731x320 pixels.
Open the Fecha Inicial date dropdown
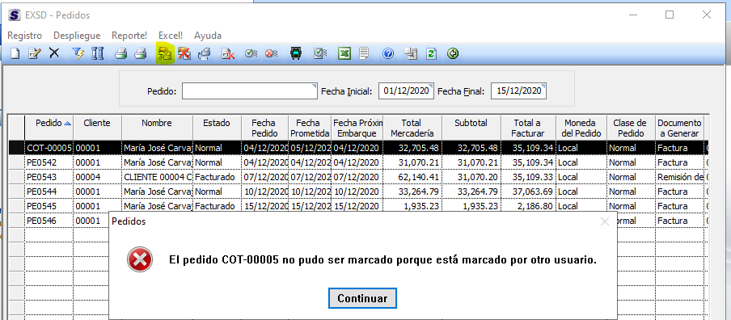point(431,86)
